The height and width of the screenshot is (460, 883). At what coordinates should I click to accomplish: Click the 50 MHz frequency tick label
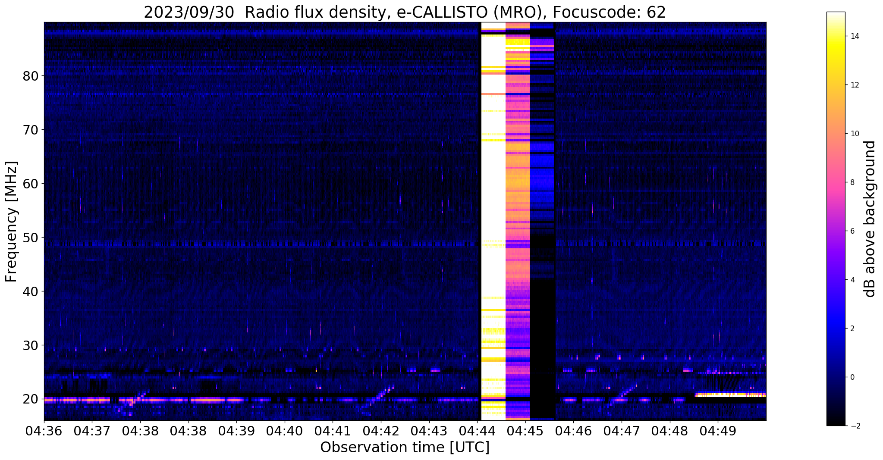click(x=31, y=238)
